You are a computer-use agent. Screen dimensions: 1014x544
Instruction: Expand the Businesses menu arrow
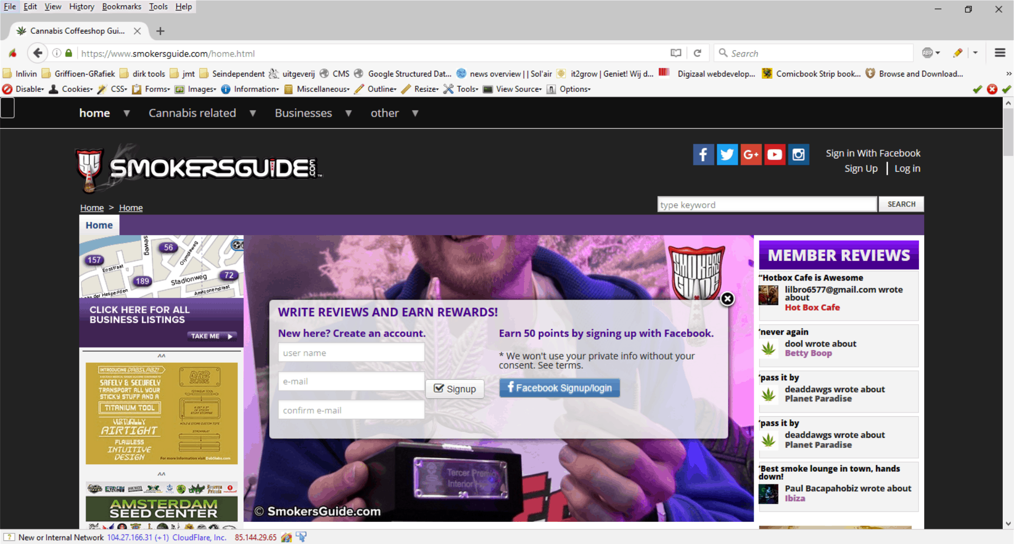[348, 113]
